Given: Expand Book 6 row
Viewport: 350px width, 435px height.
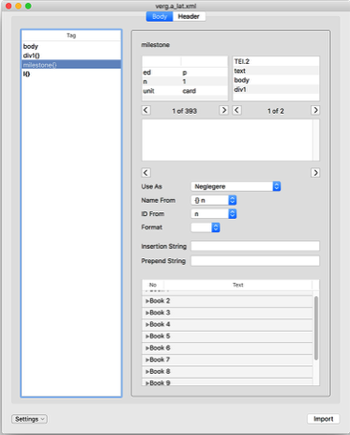Looking at the screenshot, I should [147, 348].
